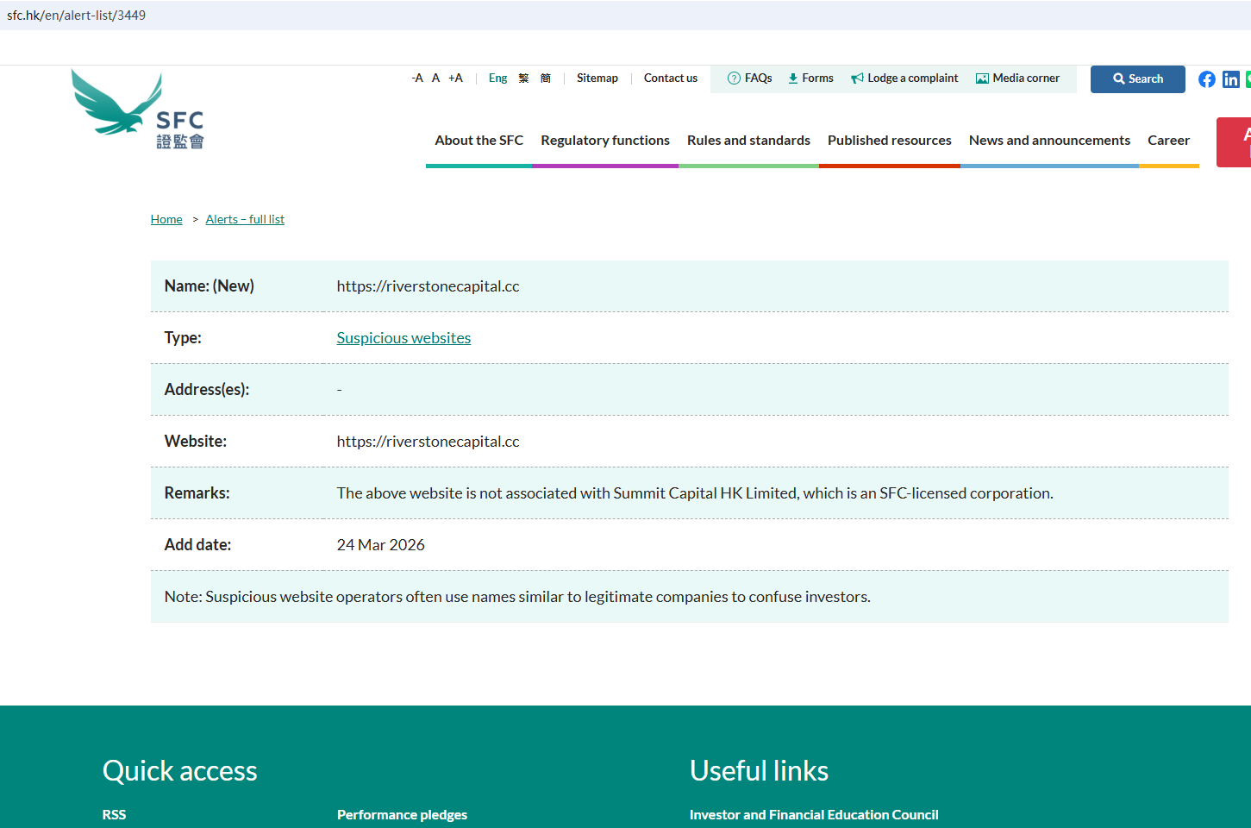Image resolution: width=1251 pixels, height=828 pixels.
Task: Open the Sitemap link
Action: click(x=597, y=78)
